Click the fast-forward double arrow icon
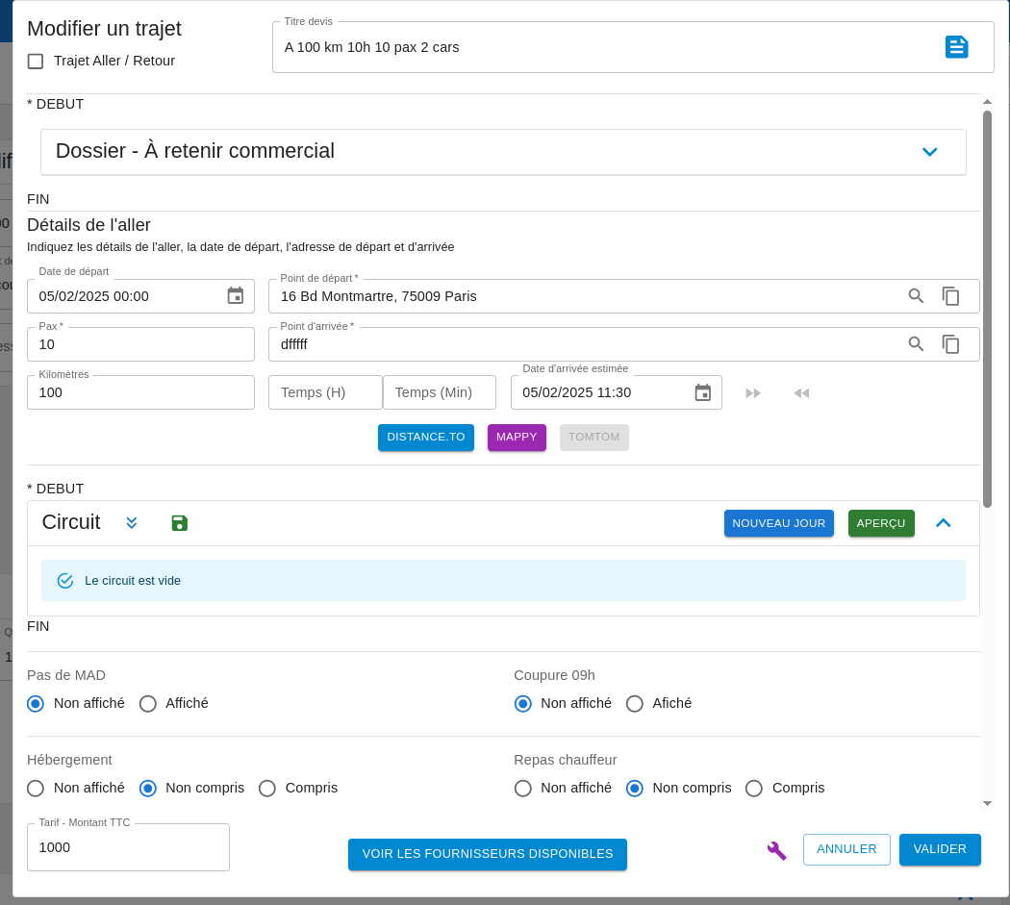Image resolution: width=1010 pixels, height=905 pixels. pos(753,393)
